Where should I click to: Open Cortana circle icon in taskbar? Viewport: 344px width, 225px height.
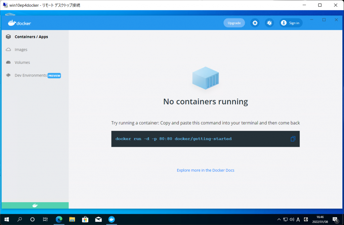click(x=33, y=219)
